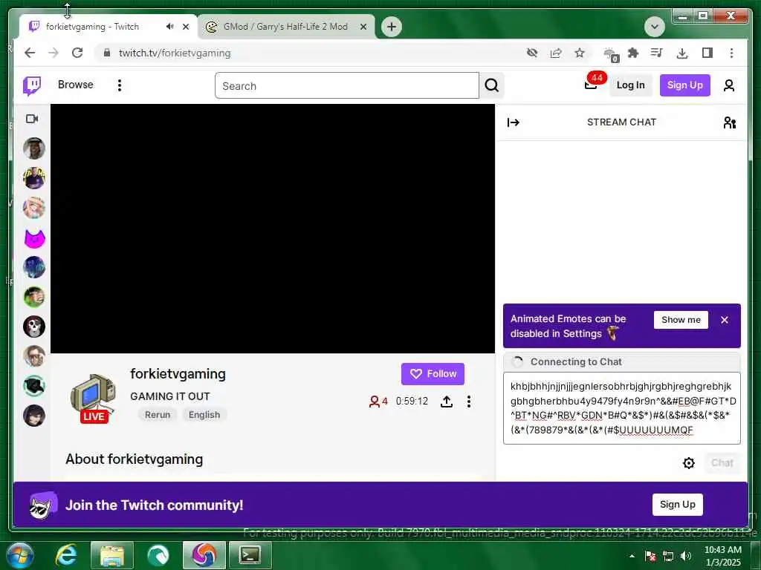Viewport: 761px width, 570px height.
Task: Open the Browse link
Action: pyautogui.click(x=75, y=85)
